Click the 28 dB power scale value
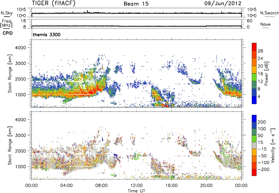 [x=260, y=51]
